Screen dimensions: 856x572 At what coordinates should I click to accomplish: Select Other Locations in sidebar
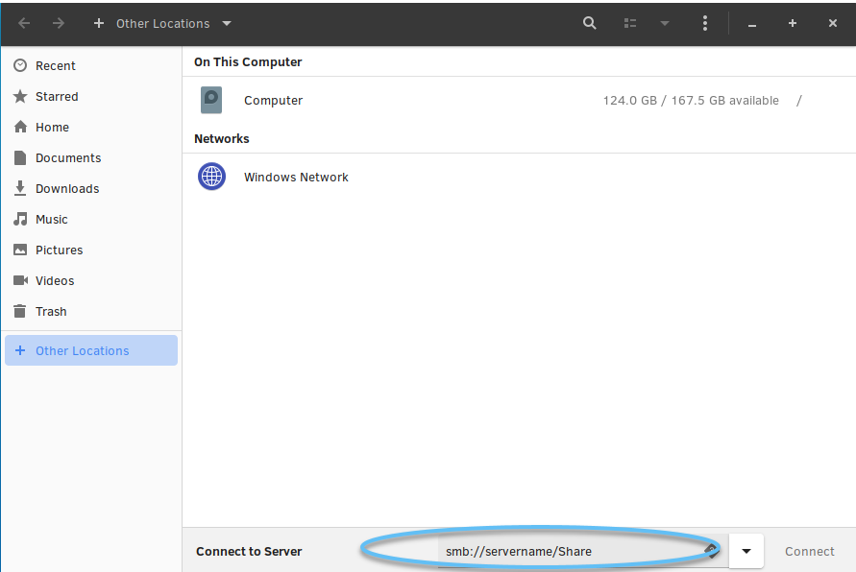(91, 350)
